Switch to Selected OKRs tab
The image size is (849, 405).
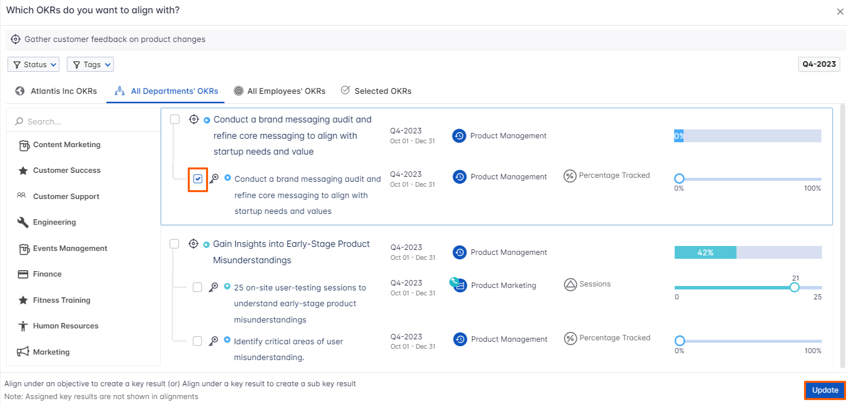(x=376, y=91)
